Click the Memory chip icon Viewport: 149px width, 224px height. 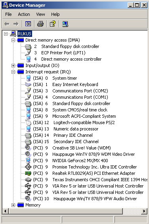[x=21, y=205]
